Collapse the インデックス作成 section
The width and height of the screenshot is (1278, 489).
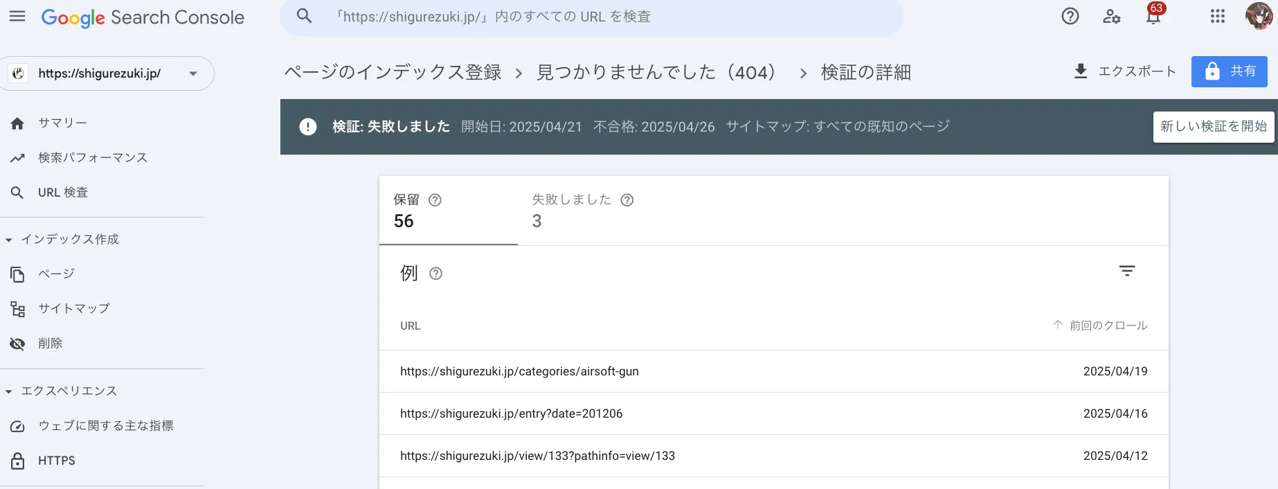(x=9, y=240)
